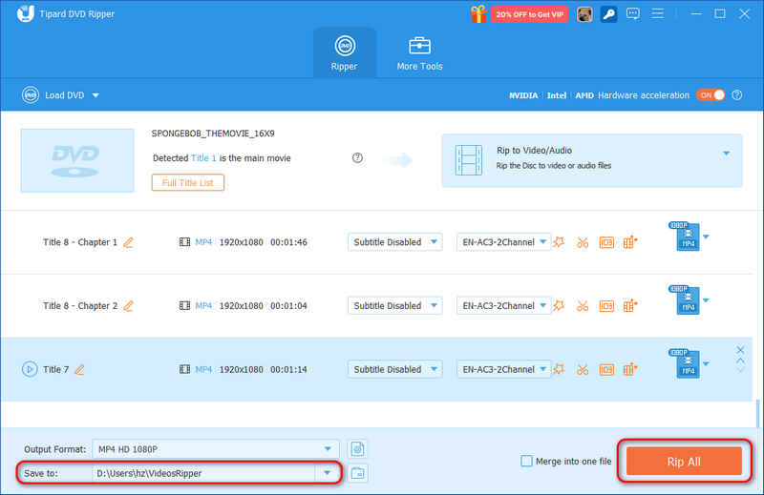Click the scissors cut icon for Title 8 - Chapter 1
Viewport: 764px width, 495px height.
pyautogui.click(x=583, y=242)
